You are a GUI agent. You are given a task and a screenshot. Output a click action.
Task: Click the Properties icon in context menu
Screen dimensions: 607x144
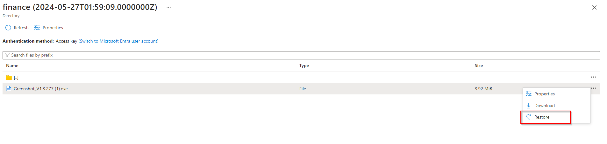click(529, 94)
